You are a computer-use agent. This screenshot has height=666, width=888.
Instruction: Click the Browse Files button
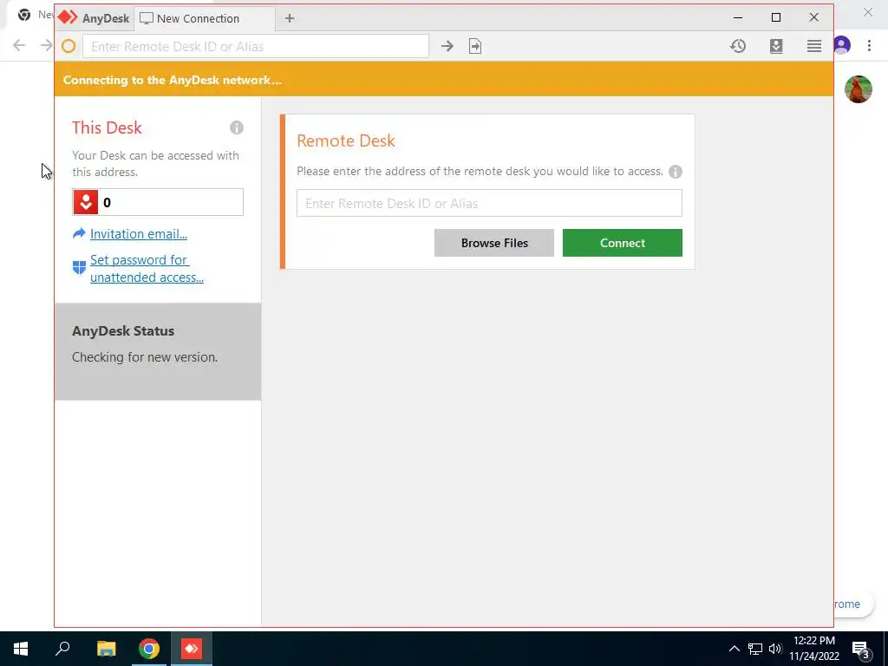tap(493, 243)
